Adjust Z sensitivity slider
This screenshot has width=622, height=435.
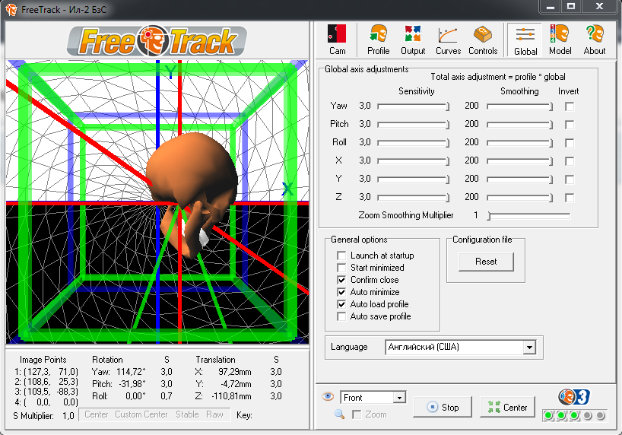click(x=414, y=198)
